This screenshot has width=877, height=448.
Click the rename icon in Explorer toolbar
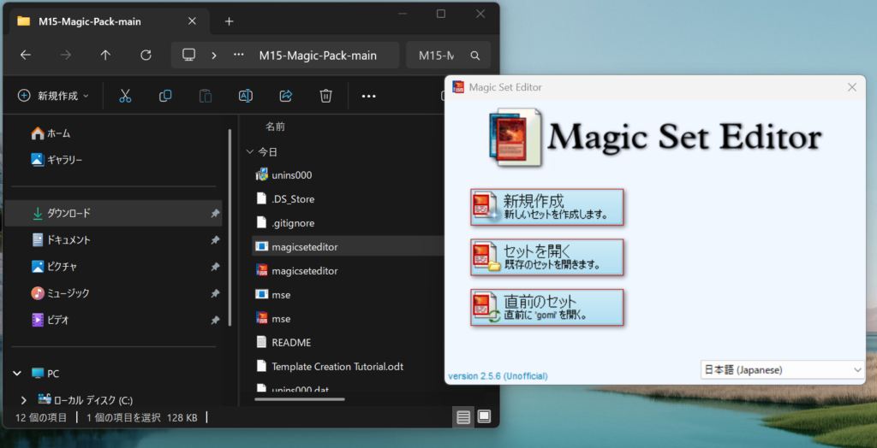point(246,96)
